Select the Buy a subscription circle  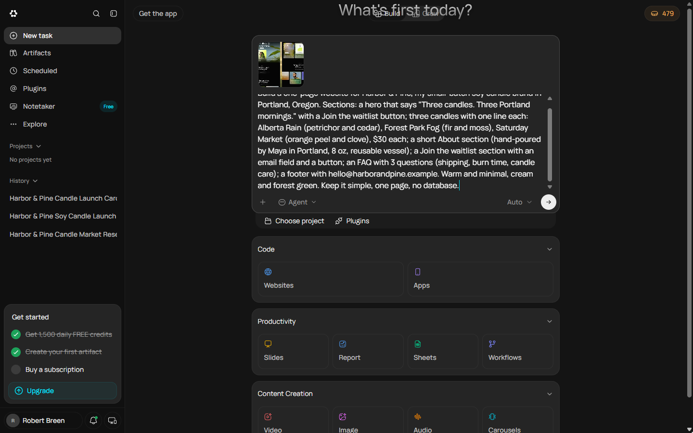[16, 369]
